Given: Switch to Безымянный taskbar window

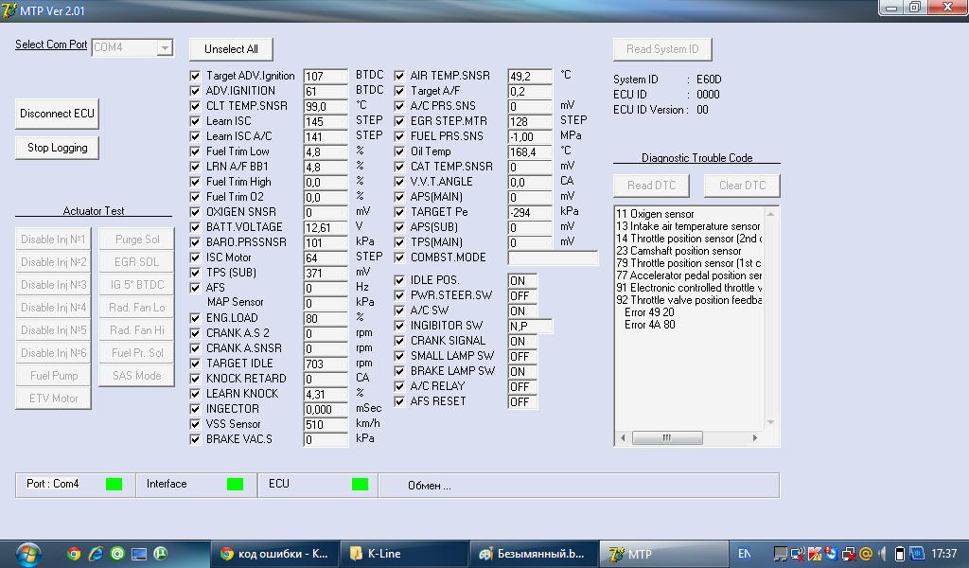Looking at the screenshot, I should [x=535, y=554].
